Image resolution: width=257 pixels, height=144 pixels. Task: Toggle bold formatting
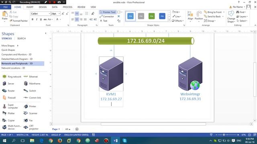[x=33, y=20]
